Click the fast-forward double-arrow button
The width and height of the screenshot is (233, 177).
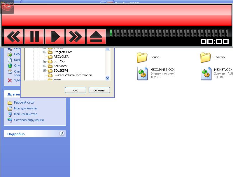click(x=76, y=36)
